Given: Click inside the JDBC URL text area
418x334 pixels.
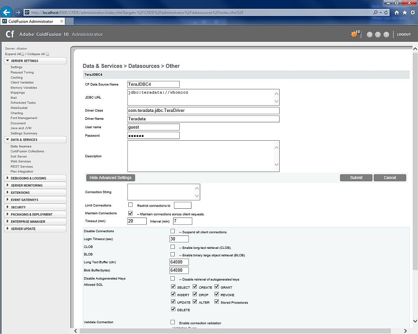Looking at the screenshot, I should 204,97.
